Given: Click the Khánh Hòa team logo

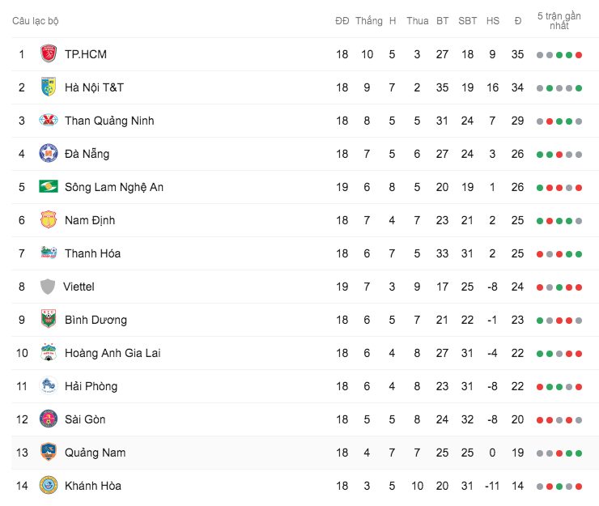Looking at the screenshot, I should [49, 486].
